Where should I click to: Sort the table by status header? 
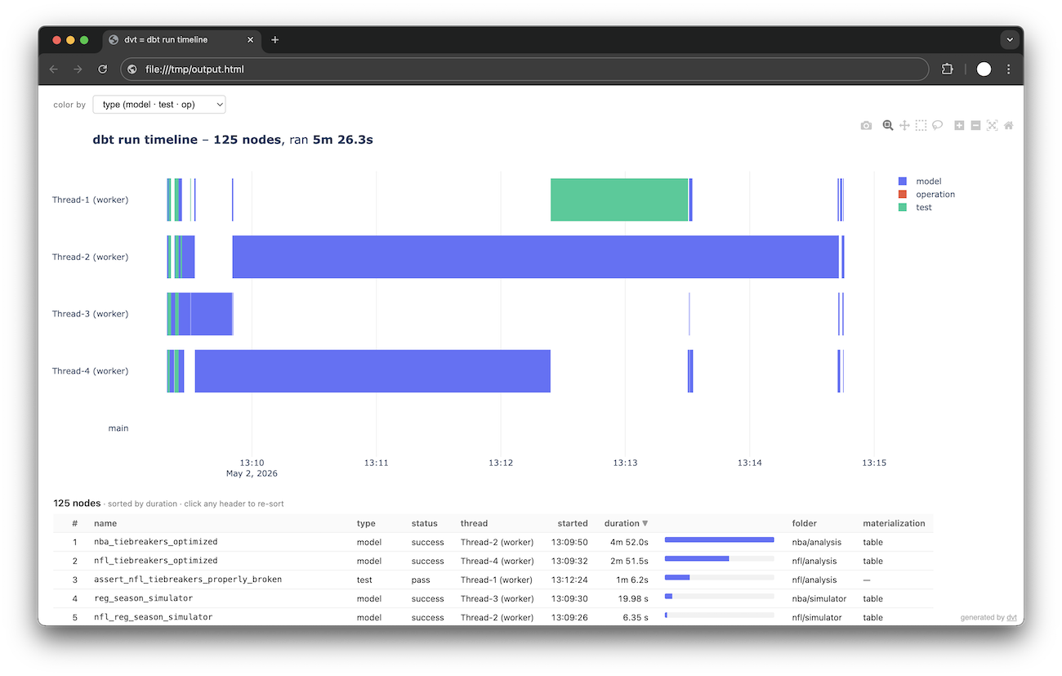424,523
